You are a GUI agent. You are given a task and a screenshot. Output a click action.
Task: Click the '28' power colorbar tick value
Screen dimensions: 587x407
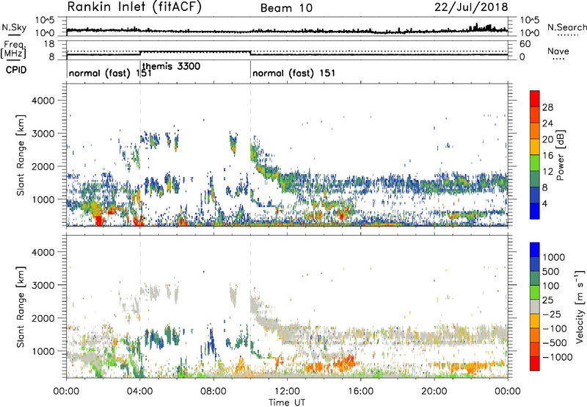pyautogui.click(x=547, y=107)
